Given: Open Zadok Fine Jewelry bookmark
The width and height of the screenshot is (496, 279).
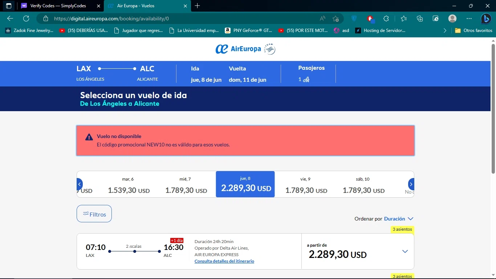Looking at the screenshot, I should [x=29, y=31].
